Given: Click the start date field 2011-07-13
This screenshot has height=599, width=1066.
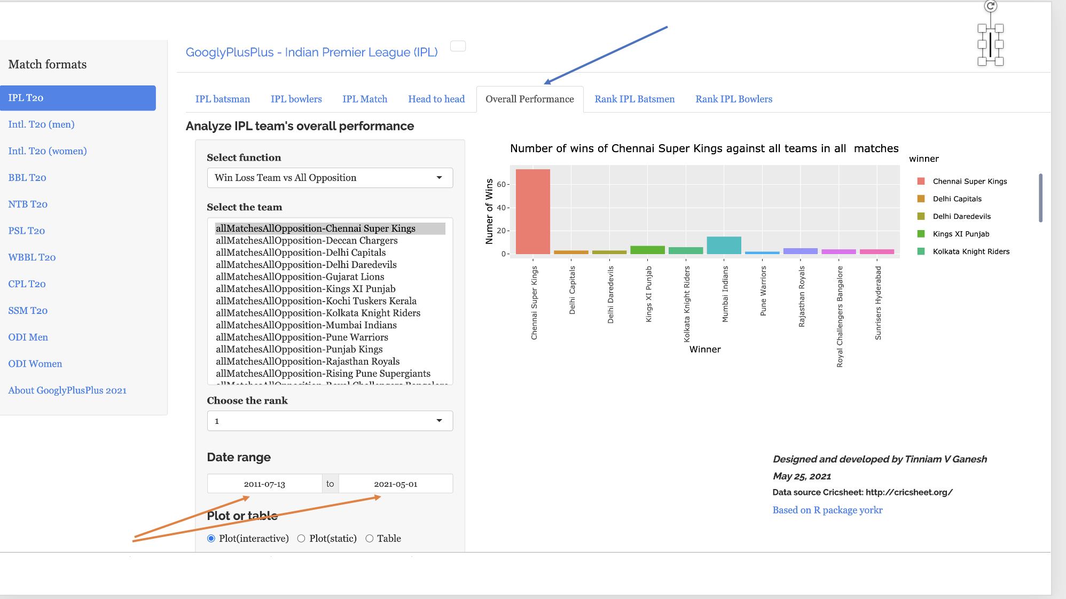Looking at the screenshot, I should point(264,484).
